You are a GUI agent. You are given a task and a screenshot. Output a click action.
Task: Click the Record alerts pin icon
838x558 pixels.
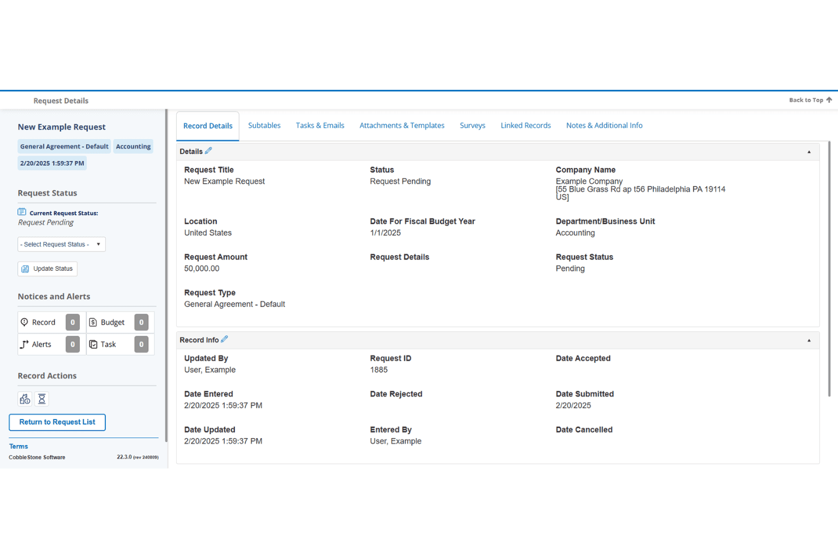coord(24,322)
